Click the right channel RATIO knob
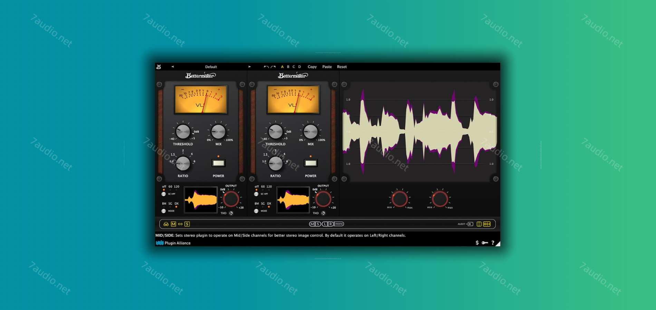This screenshot has width=656, height=310. (x=275, y=163)
